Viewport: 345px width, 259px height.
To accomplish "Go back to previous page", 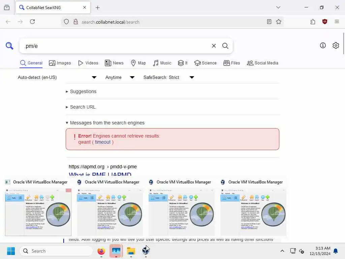I will pos(8,22).
